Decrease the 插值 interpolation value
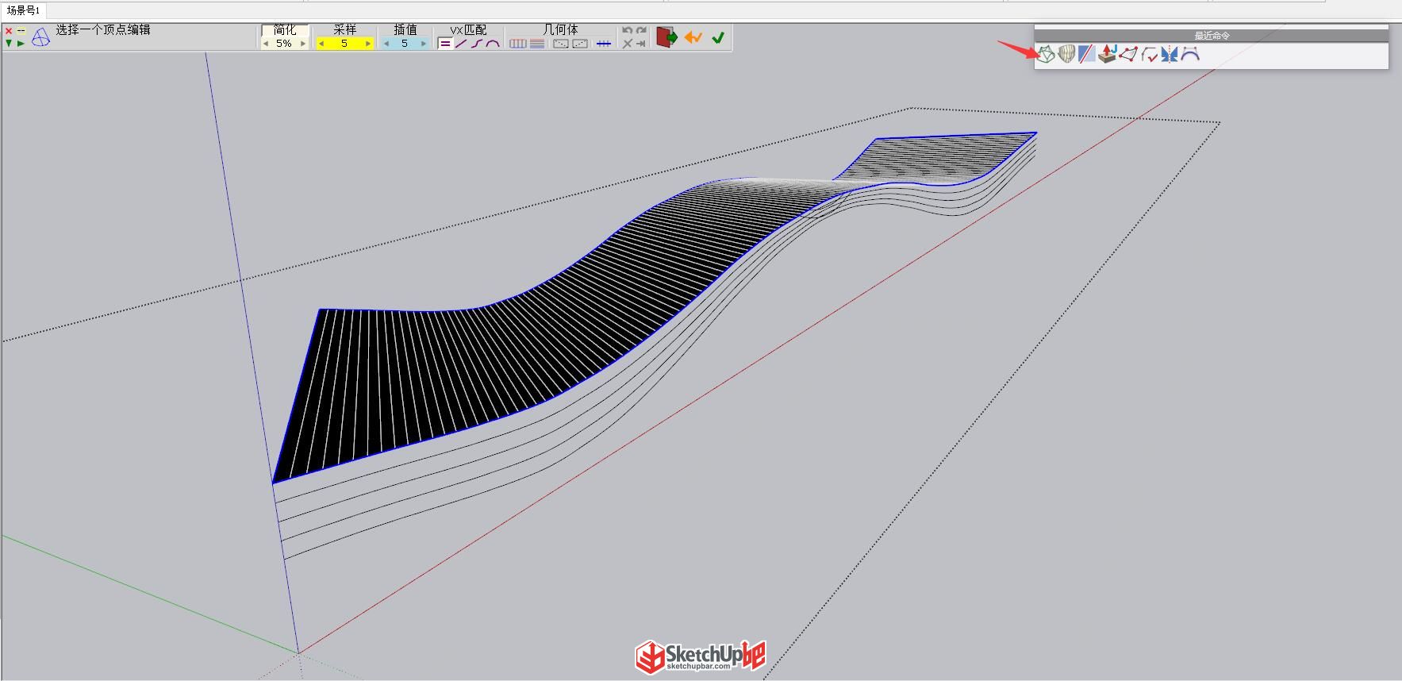This screenshot has height=681, width=1402. (x=386, y=44)
